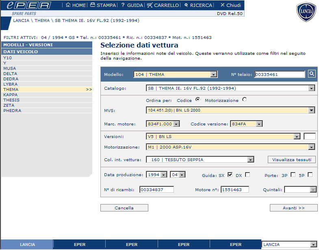This screenshot has height=250, width=319.
Task: Click the Chiudi close option
Action: [x=231, y=5]
